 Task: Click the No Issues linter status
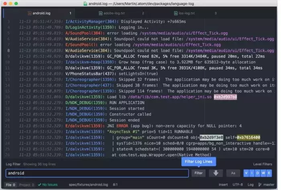[x=48, y=185]
